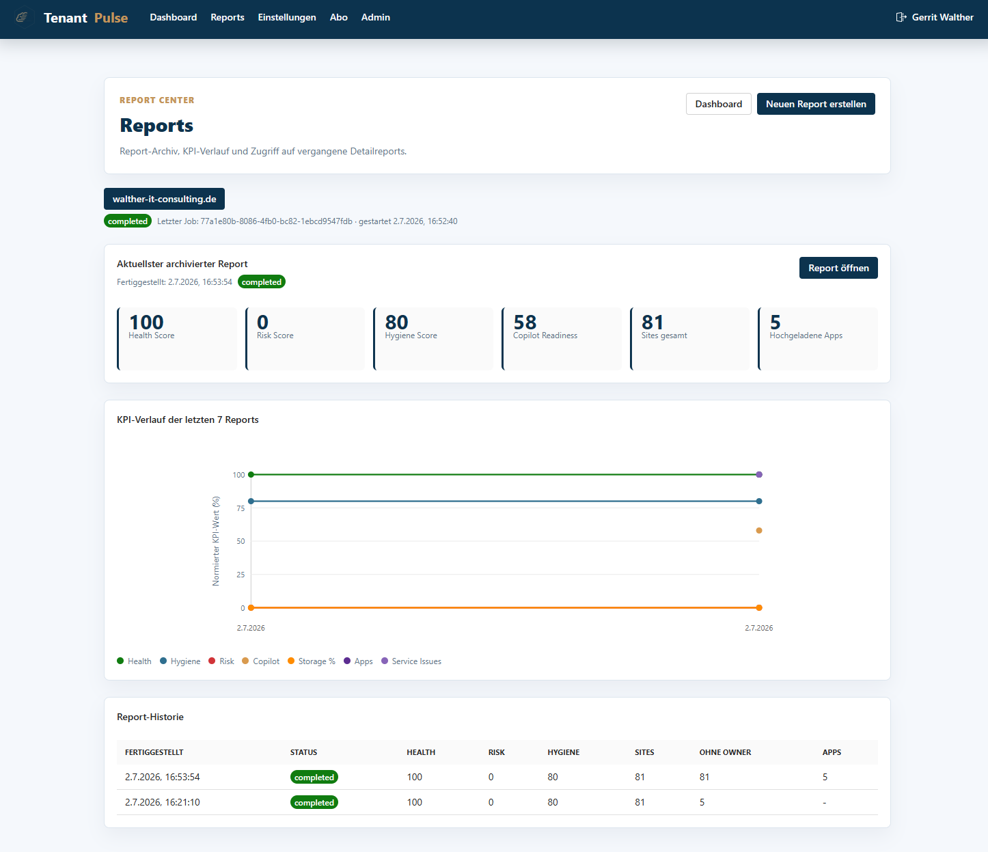This screenshot has width=988, height=852.
Task: Click the blue Hygiene data point at chart end
Action: 759,501
